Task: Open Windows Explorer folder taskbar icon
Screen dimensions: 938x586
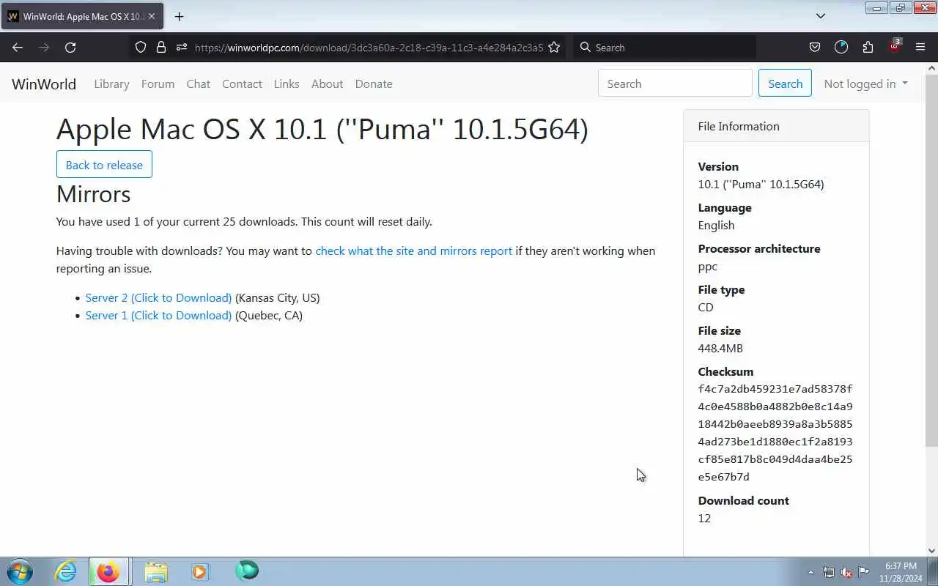Action: point(156,571)
